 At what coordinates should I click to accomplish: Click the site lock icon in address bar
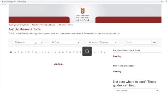[2, 2]
